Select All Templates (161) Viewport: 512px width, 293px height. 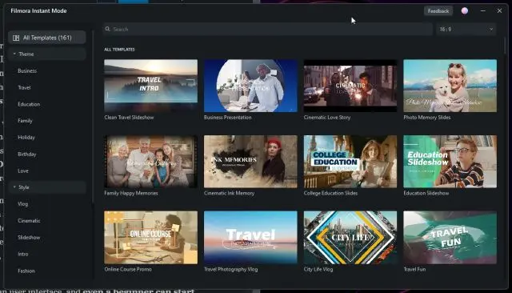[47, 38]
